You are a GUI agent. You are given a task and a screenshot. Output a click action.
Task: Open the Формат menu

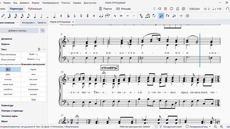36,3
